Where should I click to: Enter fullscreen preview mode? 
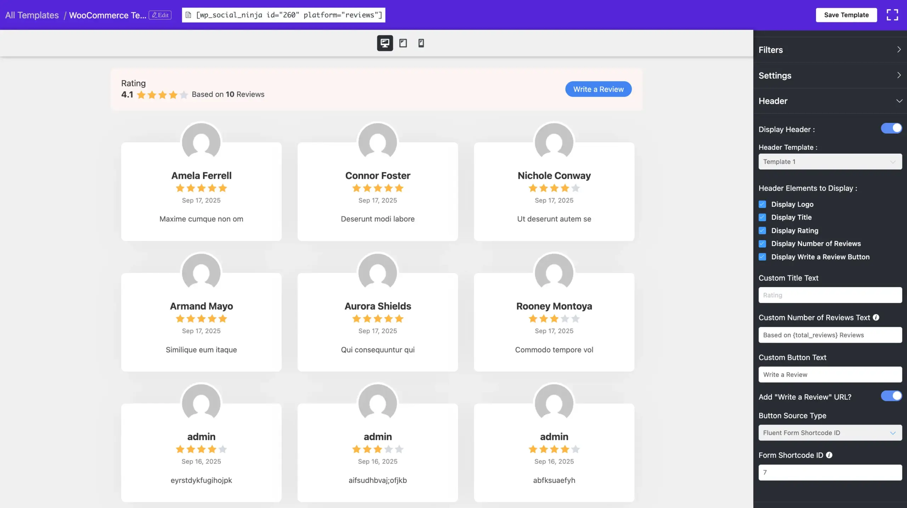tap(892, 15)
